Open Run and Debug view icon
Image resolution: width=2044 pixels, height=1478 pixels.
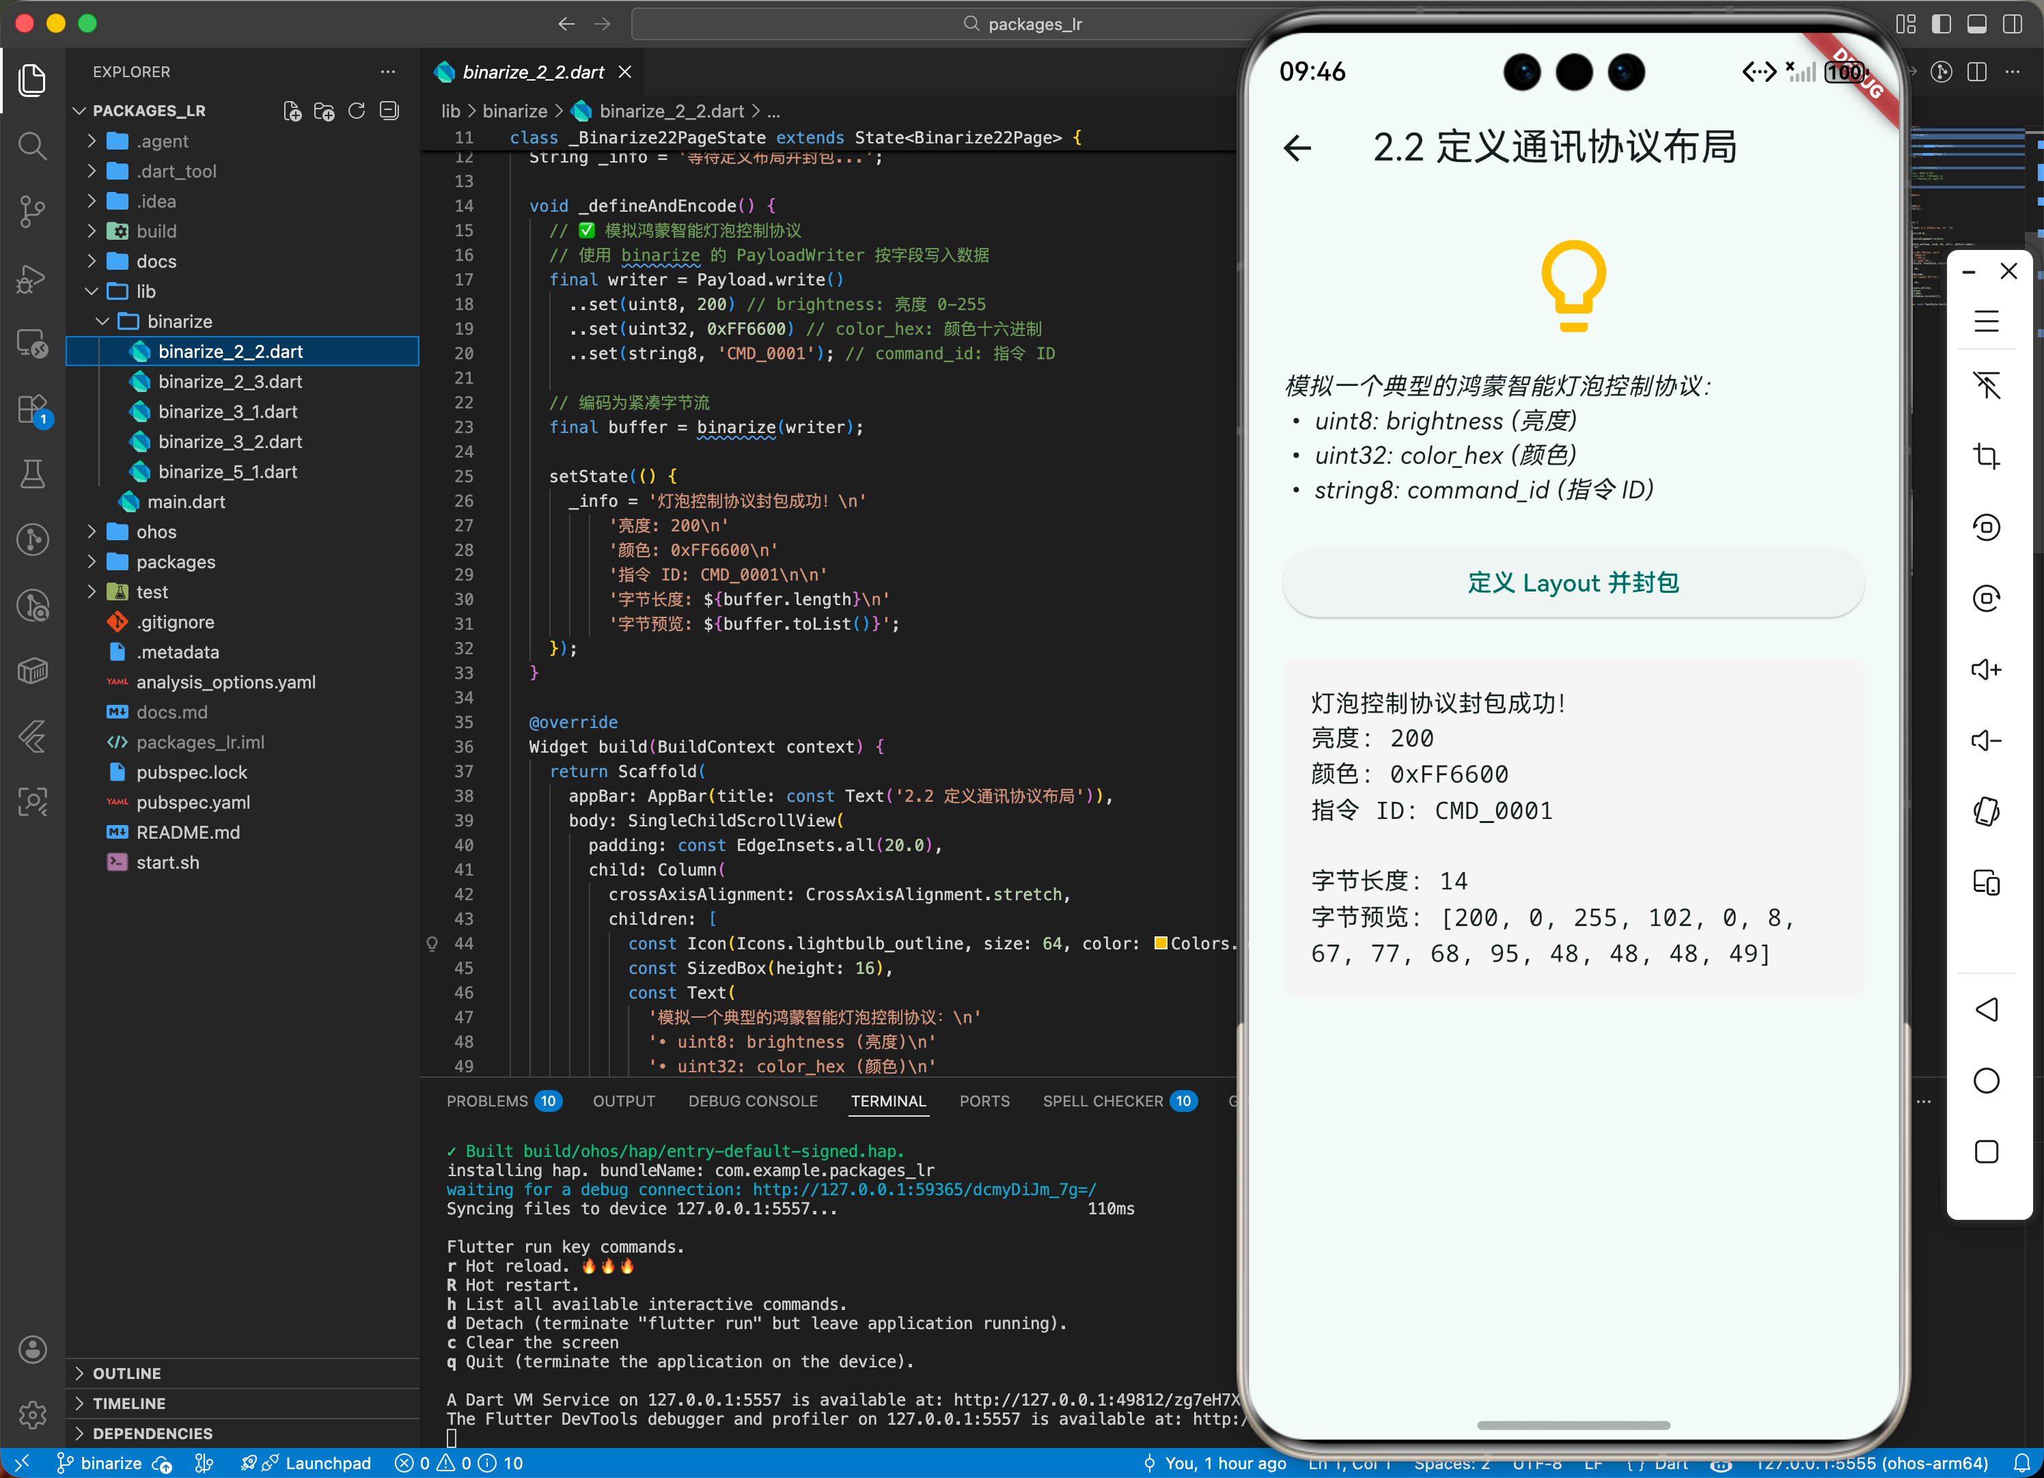32,279
